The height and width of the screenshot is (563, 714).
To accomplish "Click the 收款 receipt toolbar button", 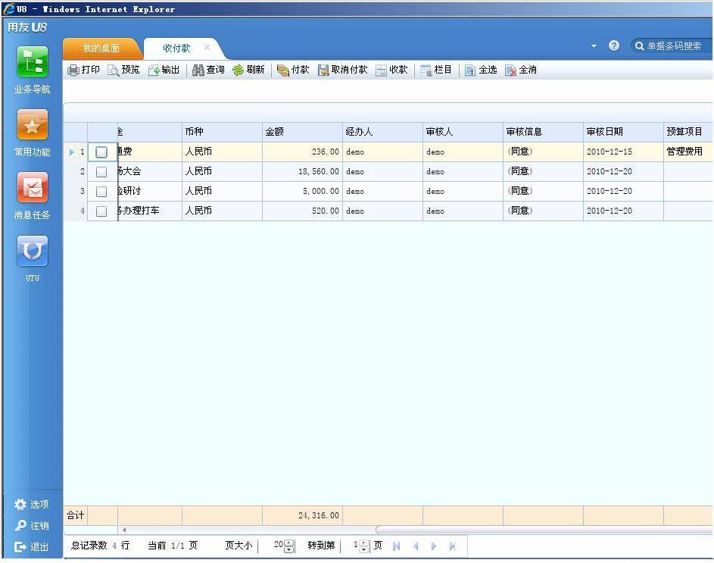I will (x=391, y=70).
